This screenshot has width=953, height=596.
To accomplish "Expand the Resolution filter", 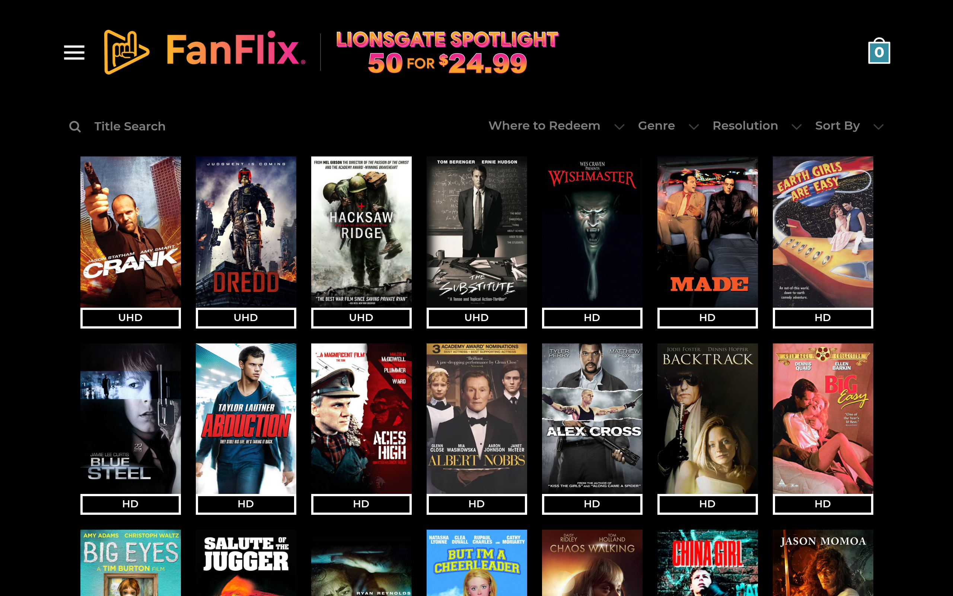I will click(x=756, y=126).
